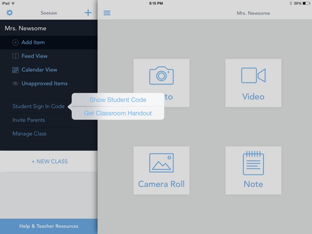Tap the + NEW CLASS button

pos(49,161)
